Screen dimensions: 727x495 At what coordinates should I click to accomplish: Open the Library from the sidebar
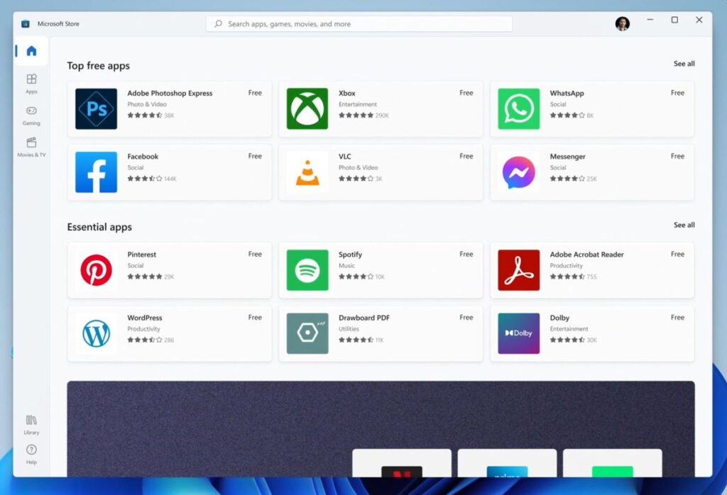point(31,425)
